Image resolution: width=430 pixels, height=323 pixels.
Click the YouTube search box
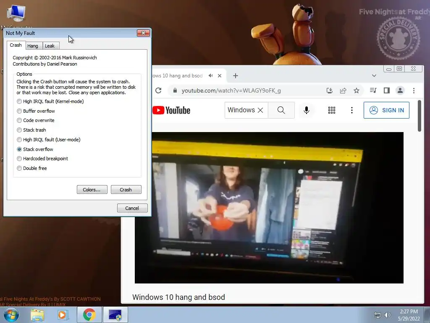coord(241,110)
